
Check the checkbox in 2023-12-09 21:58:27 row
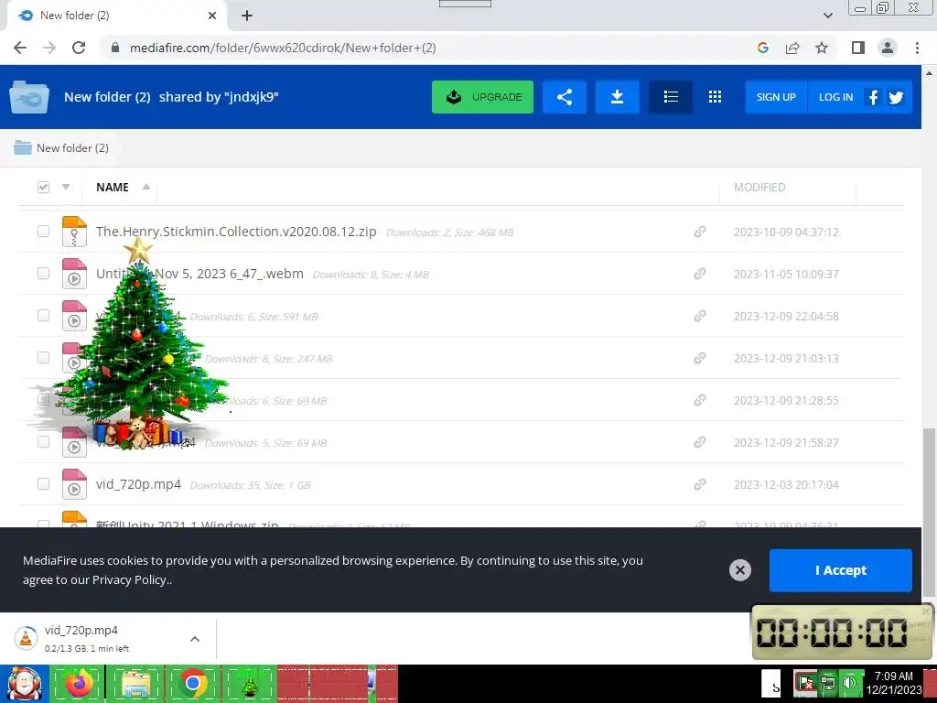43,442
